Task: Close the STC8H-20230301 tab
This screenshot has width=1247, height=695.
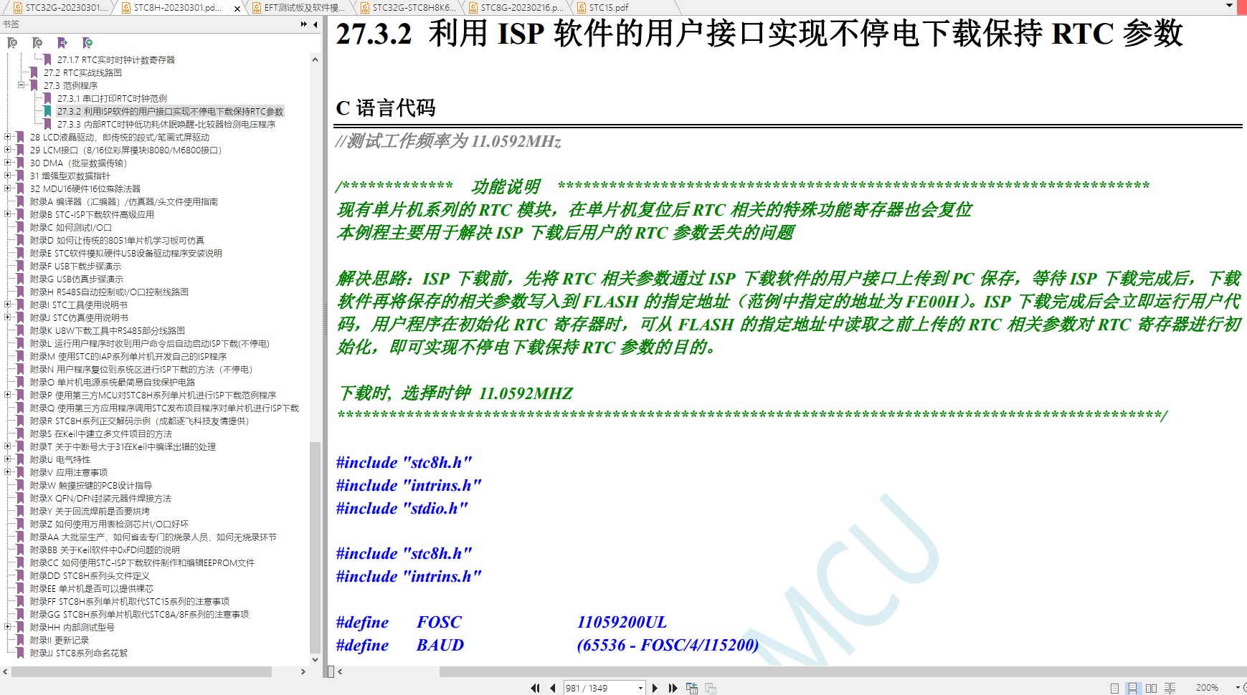Action: click(238, 8)
